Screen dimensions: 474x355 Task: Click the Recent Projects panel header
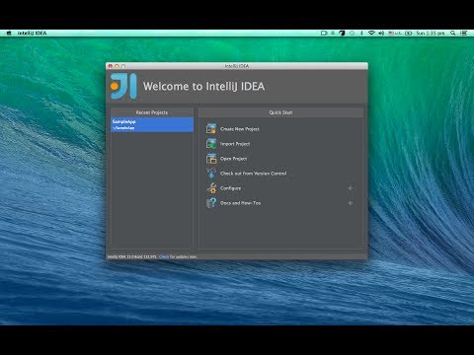tap(152, 112)
